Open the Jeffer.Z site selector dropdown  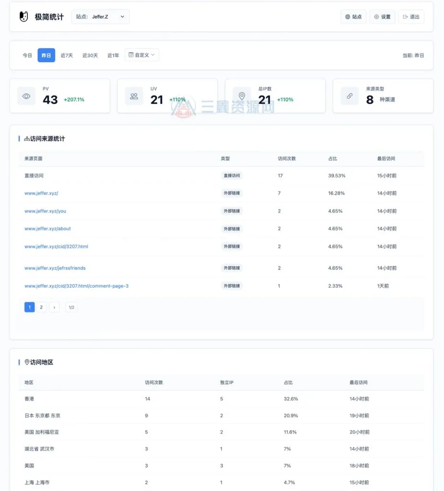point(100,16)
